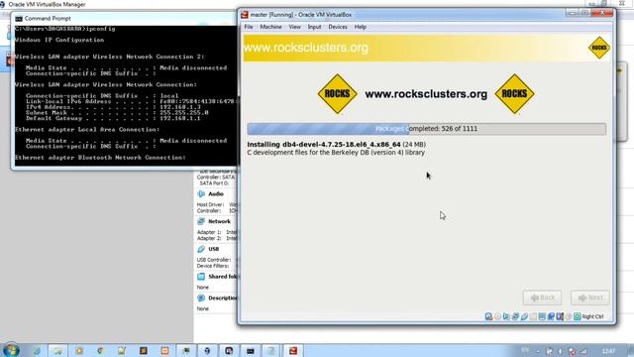This screenshot has width=634, height=357.
Task: Click Adapter 1 entry in Network details
Action: pos(217,232)
